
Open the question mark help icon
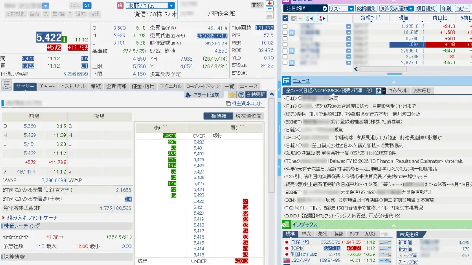coord(241,95)
